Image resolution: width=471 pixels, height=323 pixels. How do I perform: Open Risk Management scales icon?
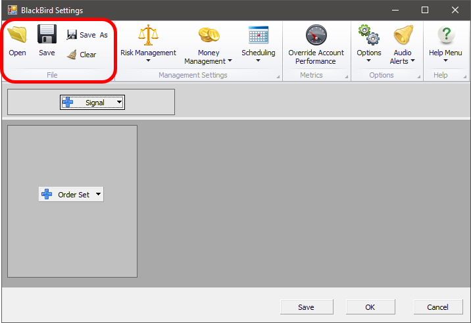click(148, 35)
